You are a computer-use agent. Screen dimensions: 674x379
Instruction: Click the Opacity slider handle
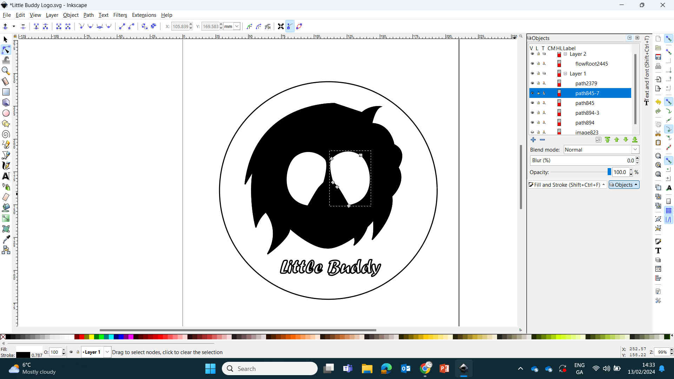tap(609, 172)
